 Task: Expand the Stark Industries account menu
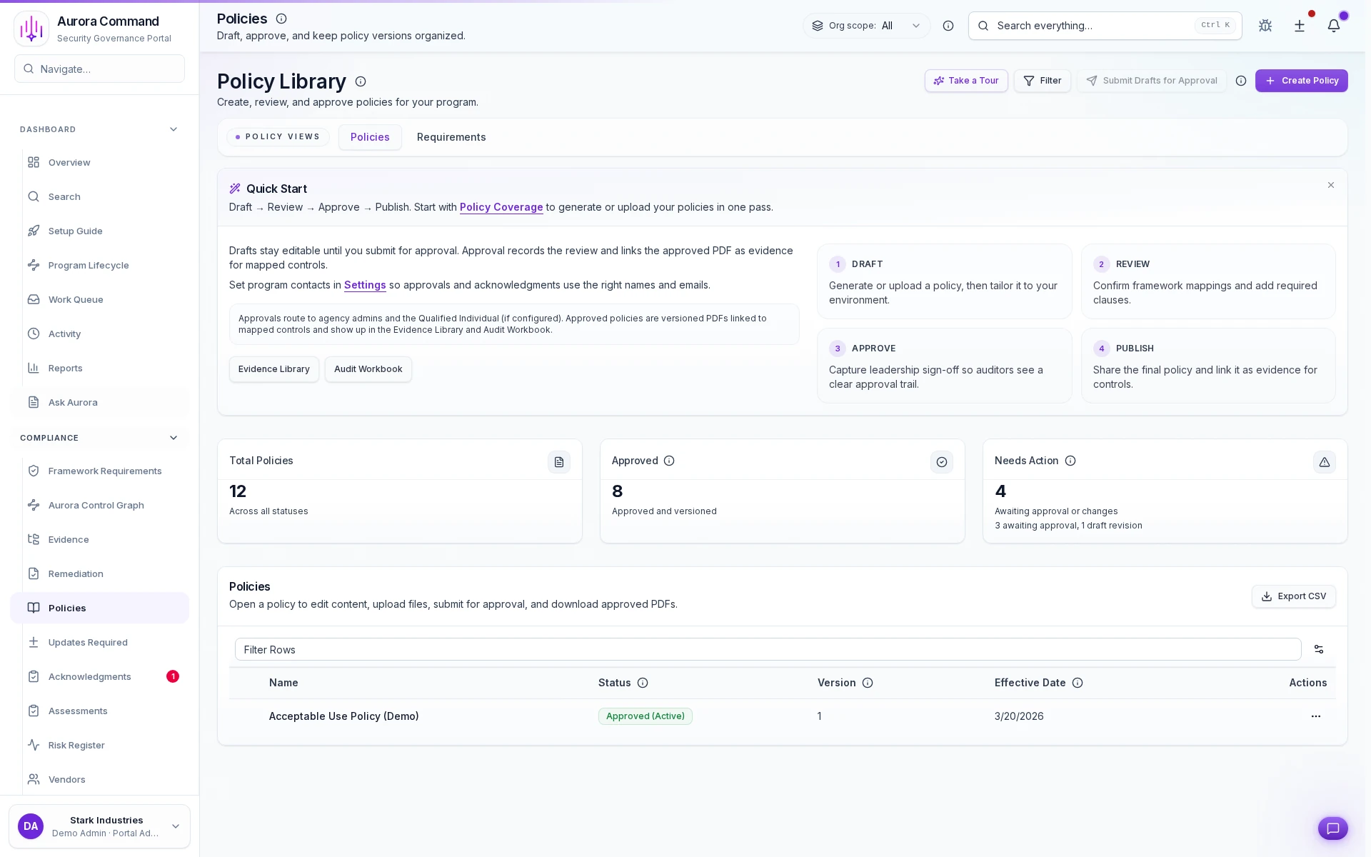tap(176, 826)
